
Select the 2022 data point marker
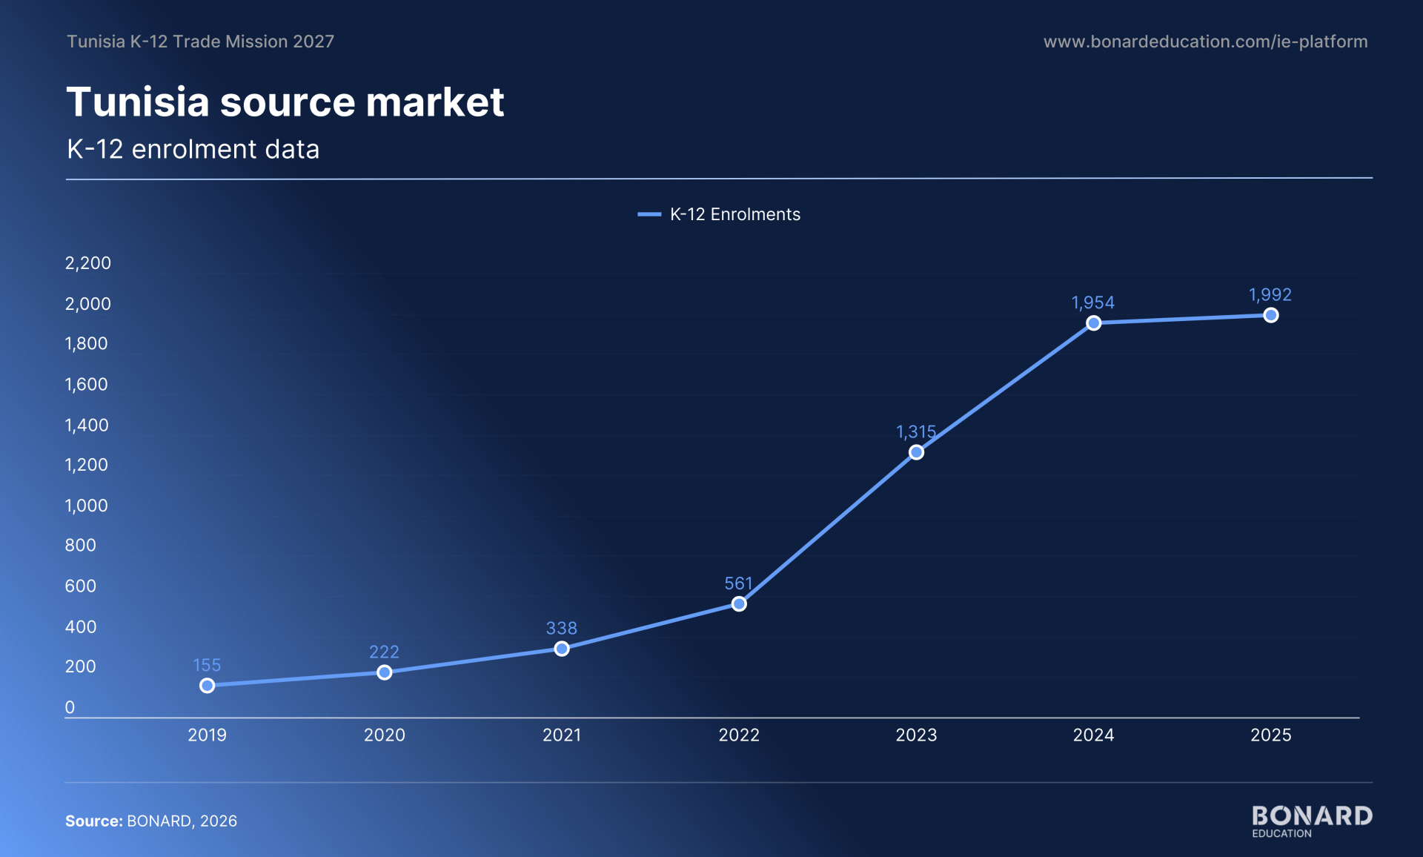click(x=739, y=604)
